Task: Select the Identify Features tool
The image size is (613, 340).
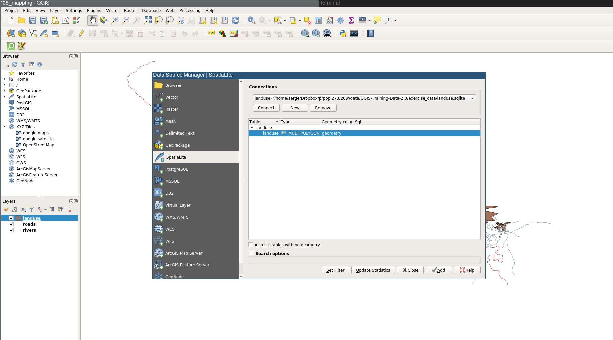Action: tap(251, 20)
